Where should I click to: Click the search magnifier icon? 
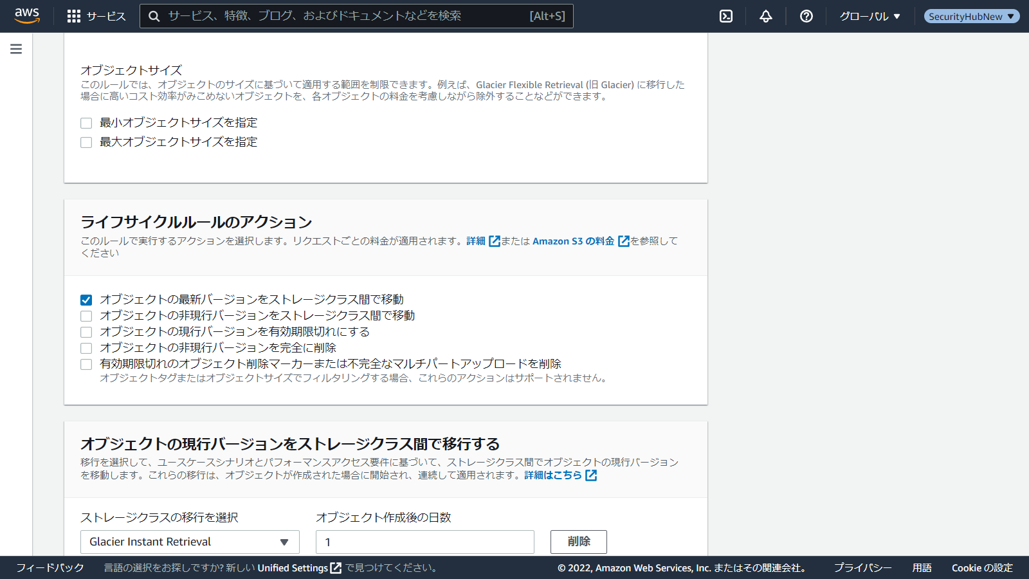pos(154,16)
